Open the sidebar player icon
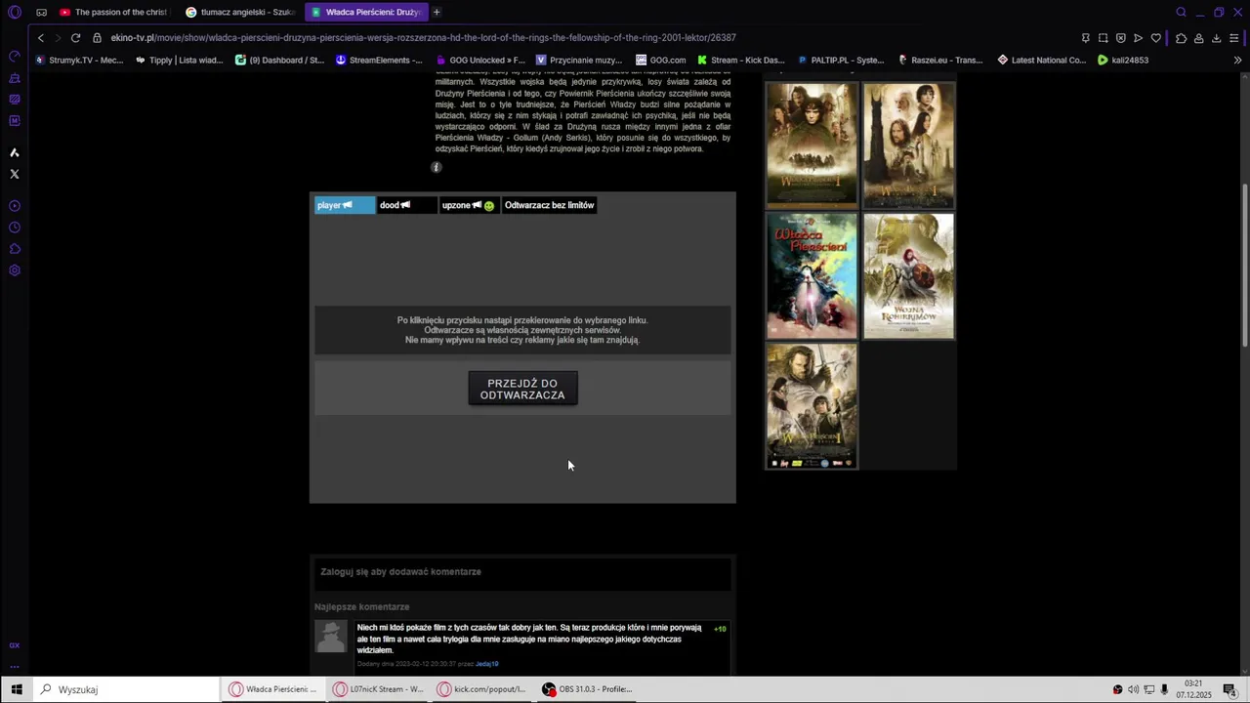1250x703 pixels. 15,206
